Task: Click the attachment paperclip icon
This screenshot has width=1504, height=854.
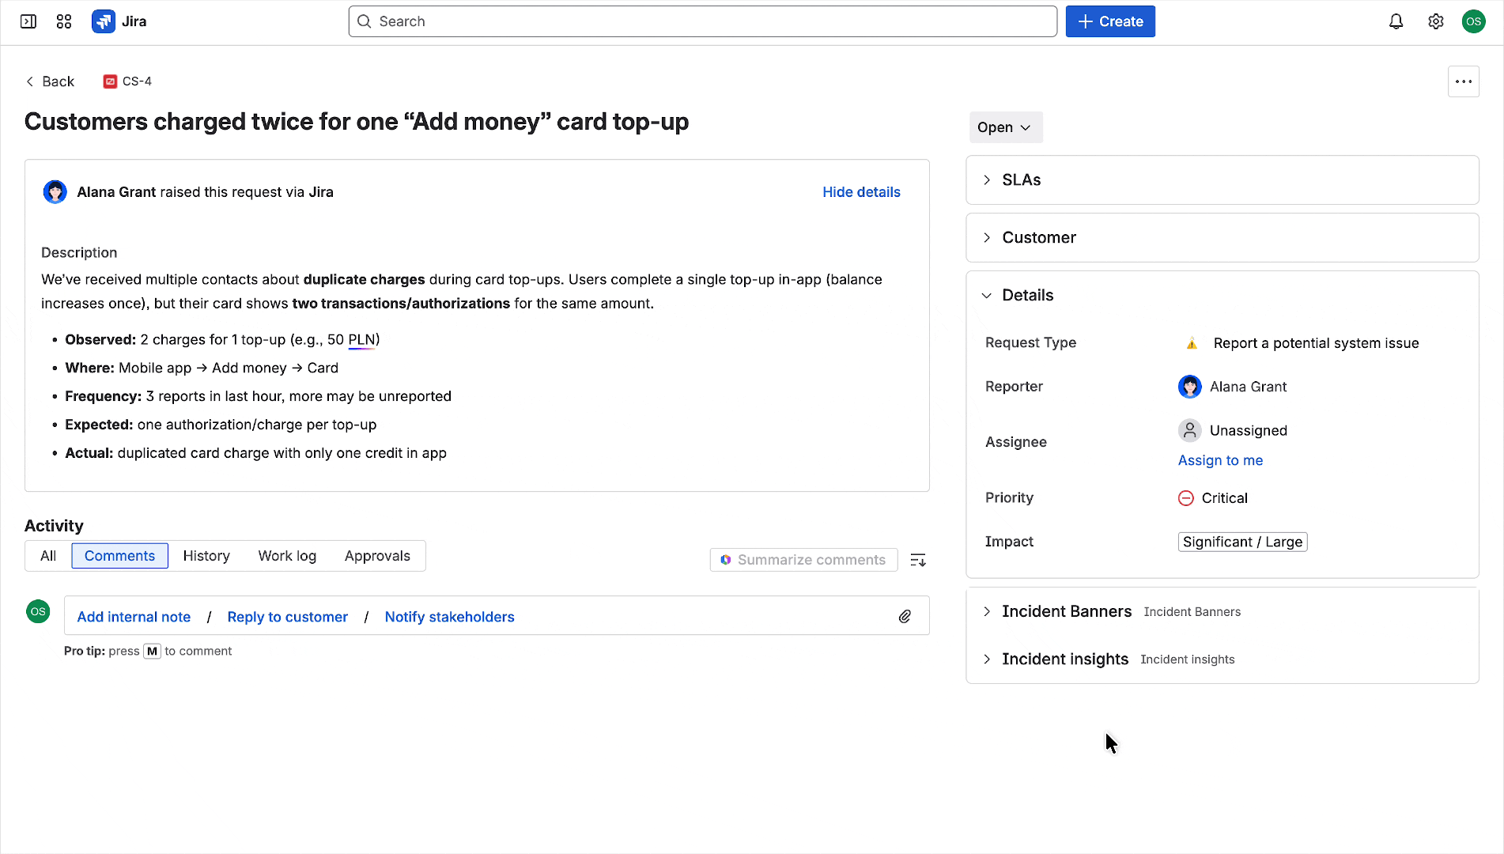Action: pos(905,617)
